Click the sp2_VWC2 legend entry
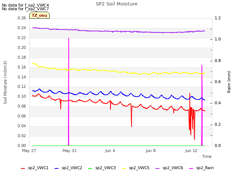234x175 pixels. [x=68, y=168]
